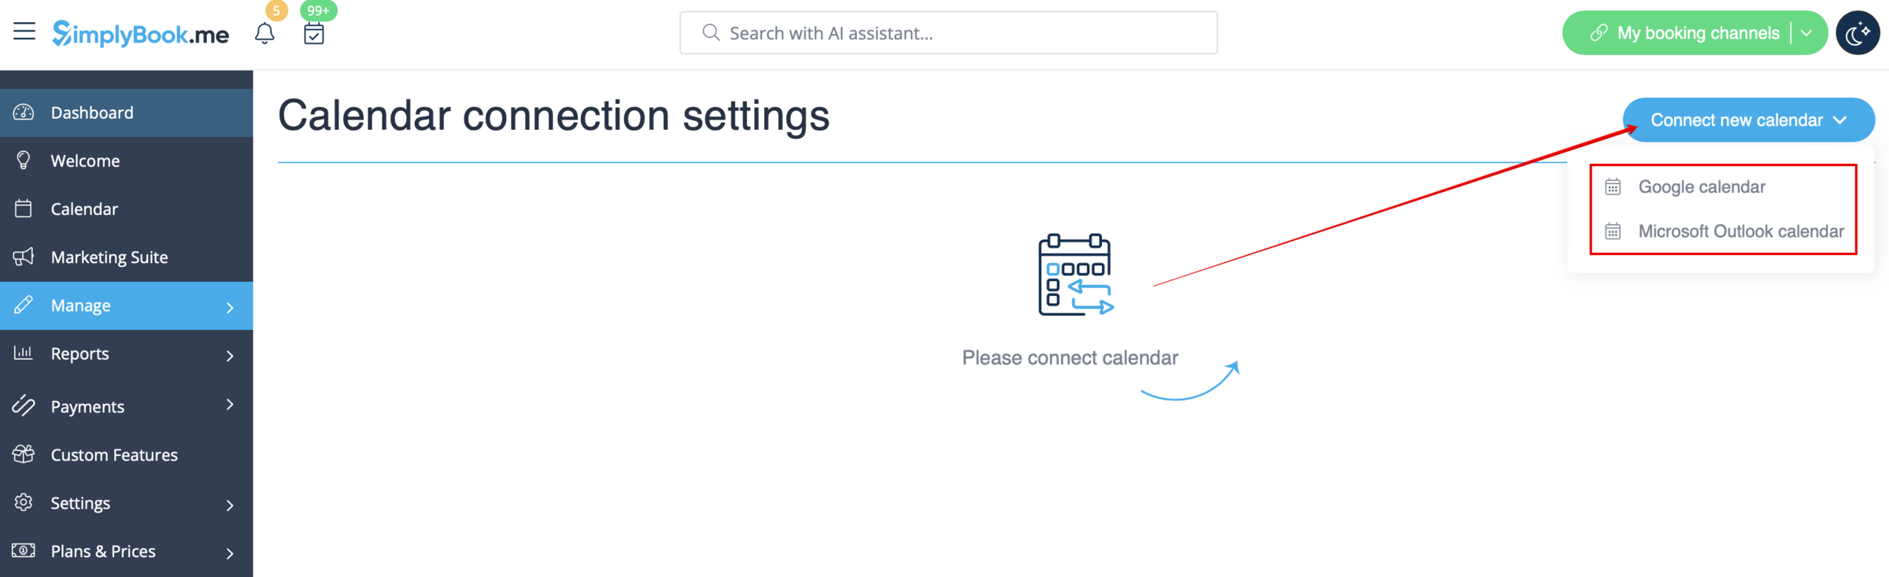Click the Custom Features gift icon

click(23, 454)
